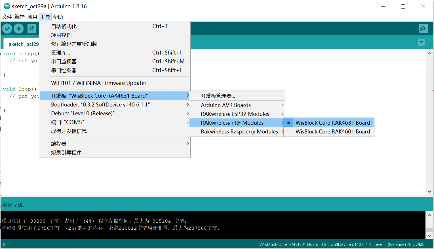
Task: Click the Verify checkmark toolbar icon
Action: pyautogui.click(x=7, y=28)
